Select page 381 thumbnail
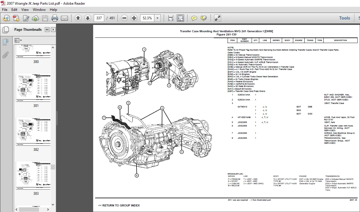Viewport: 360px width, 212px height. pos(33,88)
